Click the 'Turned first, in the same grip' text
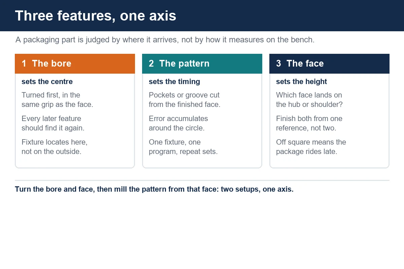404x269 pixels. click(x=57, y=100)
